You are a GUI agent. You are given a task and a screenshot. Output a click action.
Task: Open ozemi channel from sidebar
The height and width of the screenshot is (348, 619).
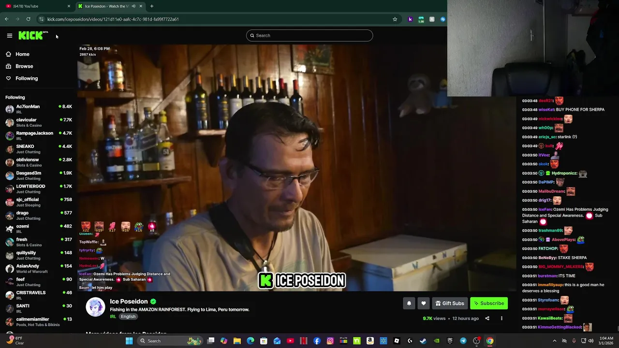(x=39, y=229)
